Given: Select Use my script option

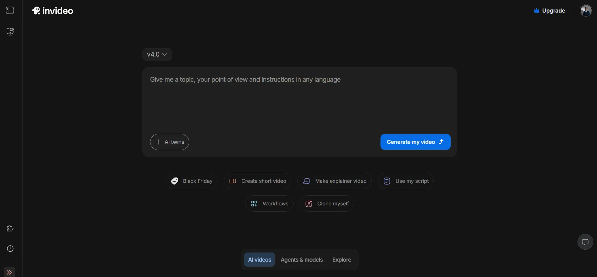Looking at the screenshot, I should [x=406, y=181].
